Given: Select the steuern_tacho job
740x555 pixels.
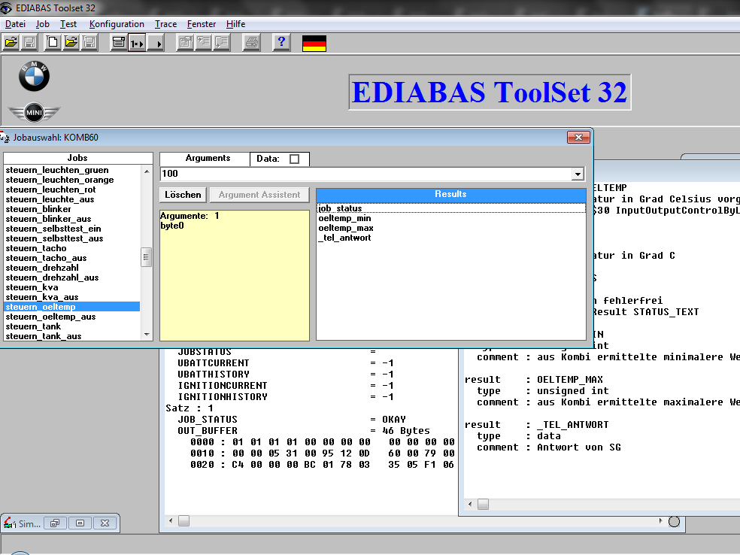Looking at the screenshot, I should tap(71, 248).
